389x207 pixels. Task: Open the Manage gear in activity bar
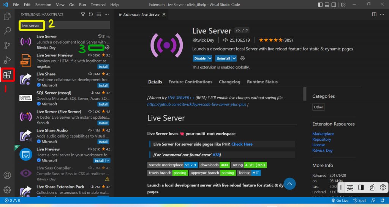(x=7, y=190)
